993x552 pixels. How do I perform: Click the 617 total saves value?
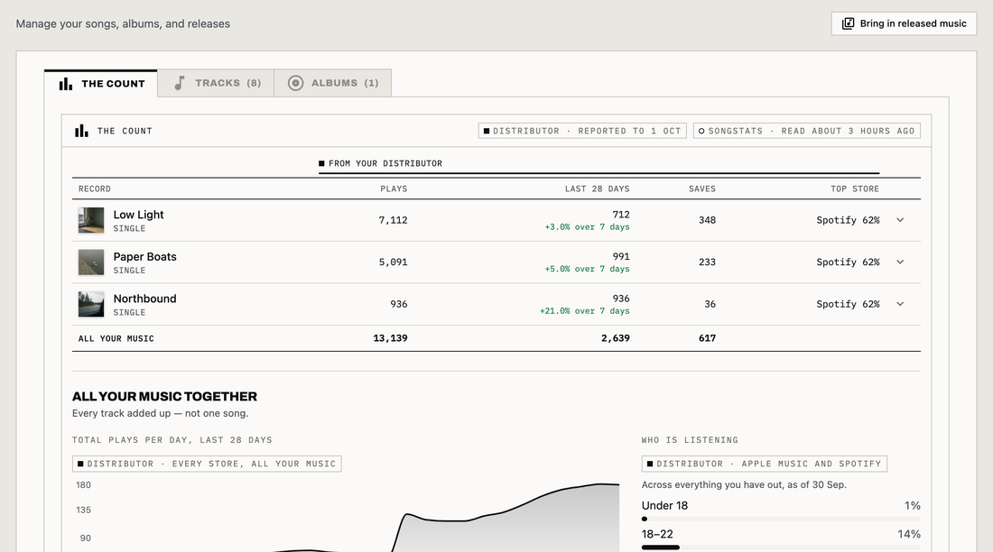[708, 338]
